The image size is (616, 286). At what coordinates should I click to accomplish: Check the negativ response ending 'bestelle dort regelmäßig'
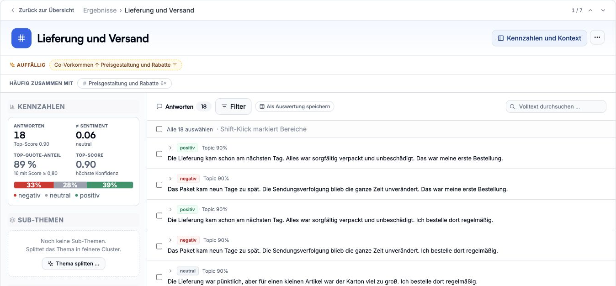tap(159, 246)
